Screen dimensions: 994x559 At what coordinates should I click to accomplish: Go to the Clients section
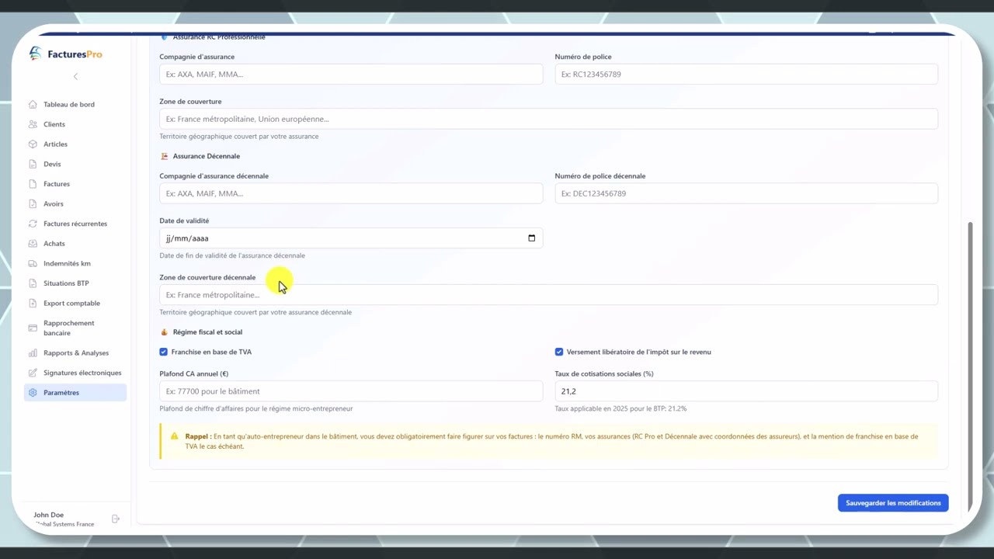[75, 124]
